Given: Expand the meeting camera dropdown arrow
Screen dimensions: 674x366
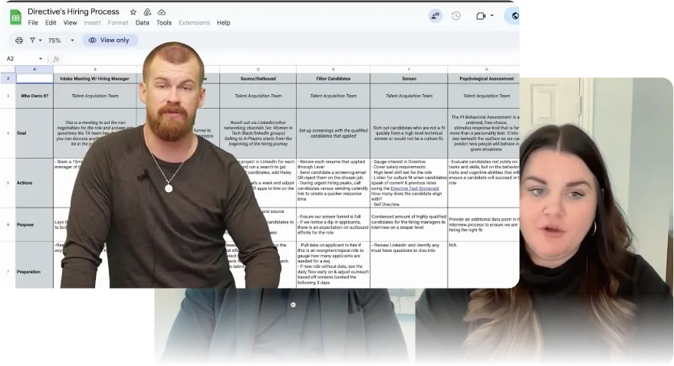Looking at the screenshot, I should pos(492,16).
